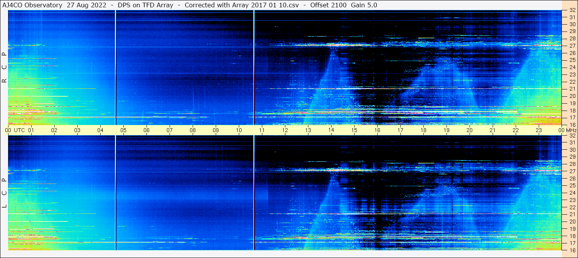Click the '11' hour label on time axis
The height and width of the screenshot is (258, 578).
click(x=262, y=130)
